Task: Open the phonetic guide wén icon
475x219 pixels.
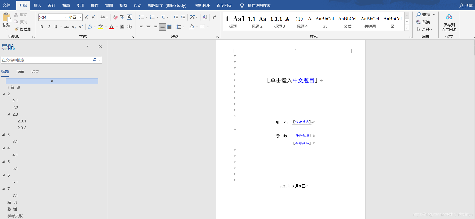Action: [x=122, y=17]
